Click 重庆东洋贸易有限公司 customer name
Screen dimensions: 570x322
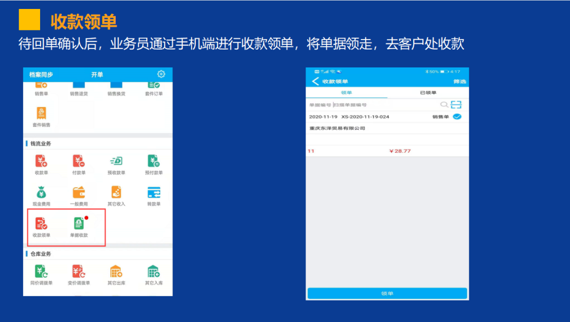[337, 128]
